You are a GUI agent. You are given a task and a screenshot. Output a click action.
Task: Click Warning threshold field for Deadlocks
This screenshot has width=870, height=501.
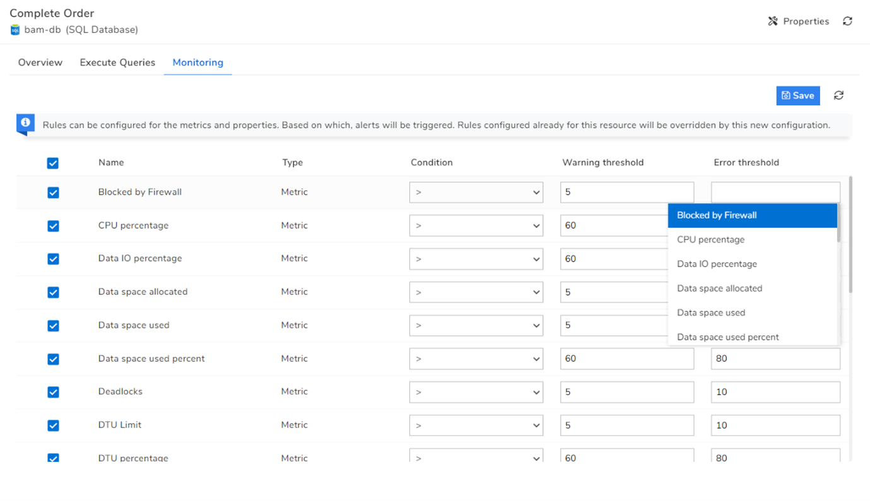[x=627, y=392]
